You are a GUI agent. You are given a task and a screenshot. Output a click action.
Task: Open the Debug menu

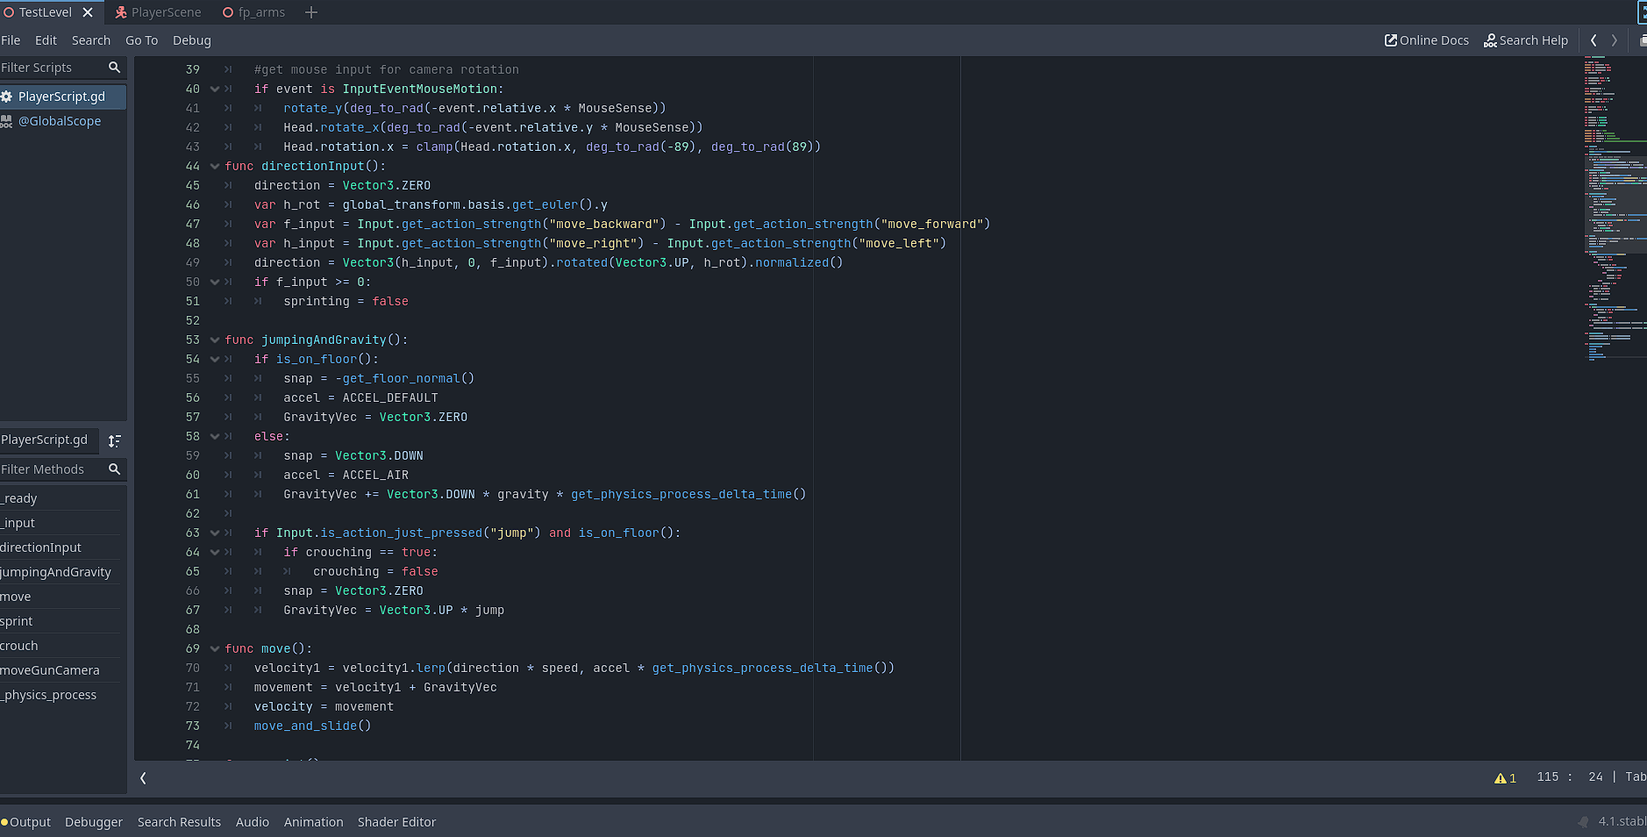pyautogui.click(x=191, y=40)
